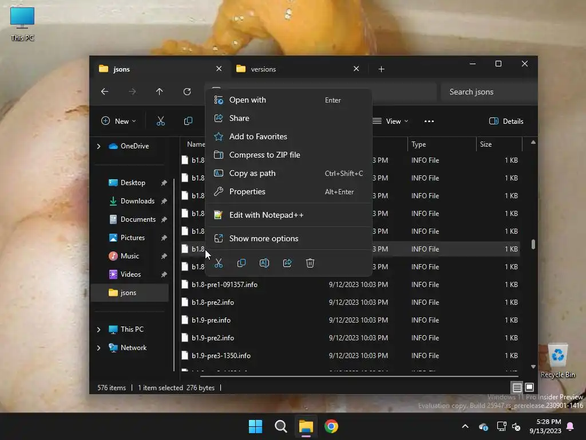The image size is (586, 440).
Task: Select Add to Favorites
Action: click(x=288, y=136)
